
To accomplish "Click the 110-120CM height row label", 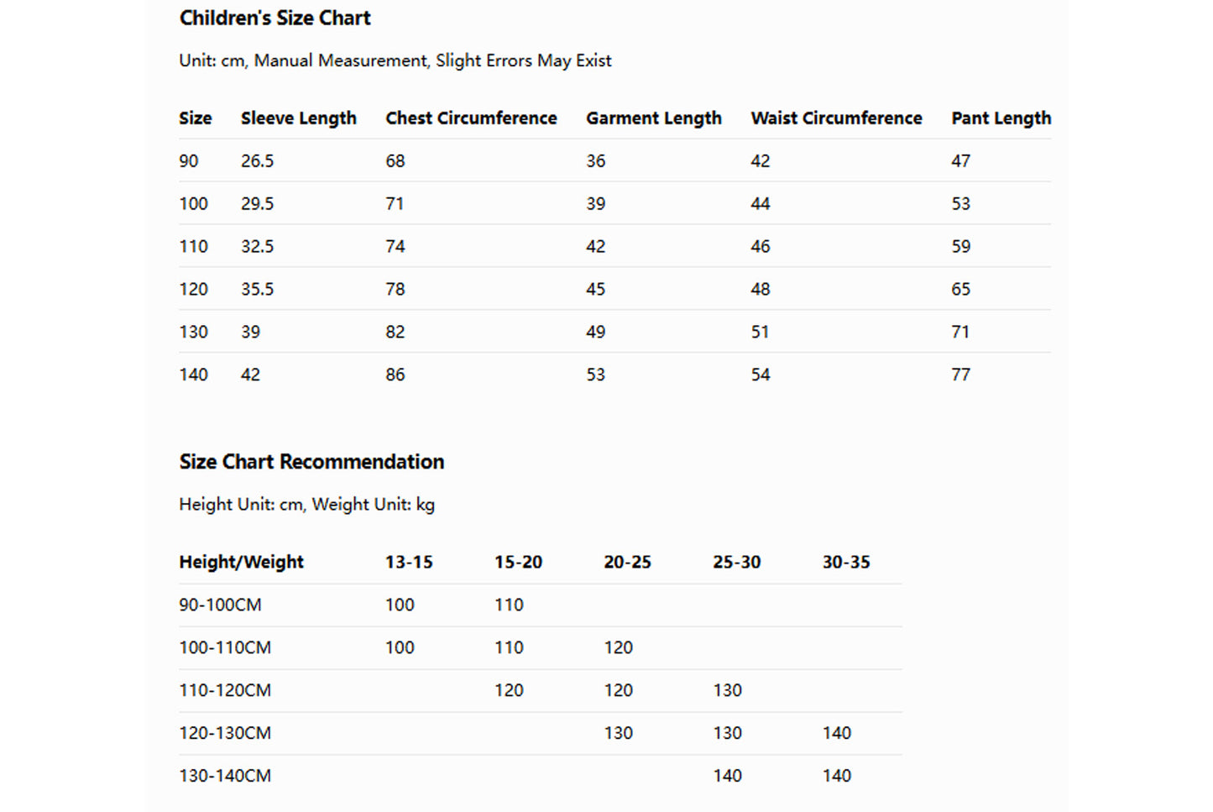I will [225, 690].
